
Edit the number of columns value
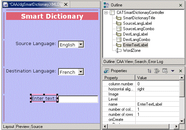157,109
